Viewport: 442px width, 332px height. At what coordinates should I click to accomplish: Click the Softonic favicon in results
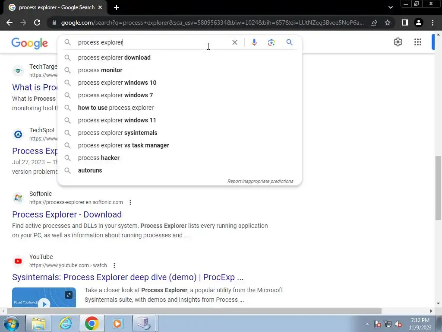pos(18,198)
